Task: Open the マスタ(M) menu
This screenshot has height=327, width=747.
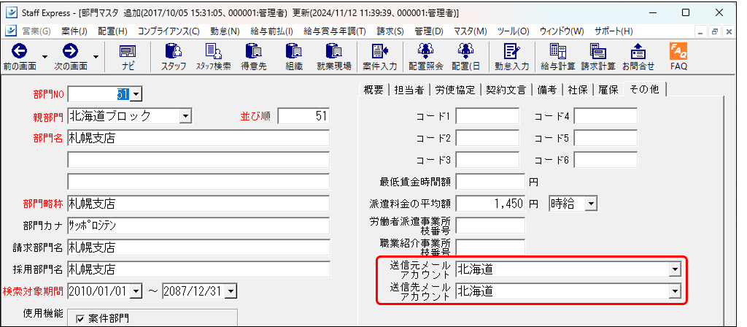Action: coord(471,31)
